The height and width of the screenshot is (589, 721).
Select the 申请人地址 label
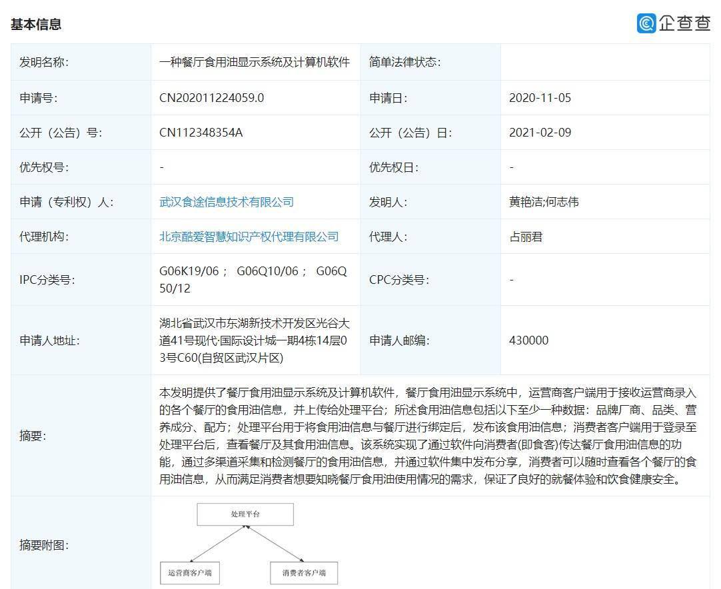point(49,340)
